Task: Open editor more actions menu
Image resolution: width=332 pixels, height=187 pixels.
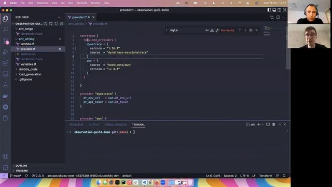Action: (284, 17)
